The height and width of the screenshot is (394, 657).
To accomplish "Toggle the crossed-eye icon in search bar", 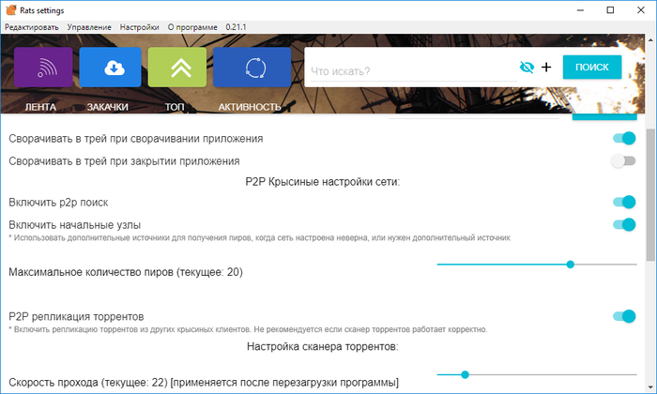I will point(526,68).
